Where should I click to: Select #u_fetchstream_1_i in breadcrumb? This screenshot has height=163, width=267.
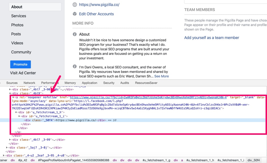point(231,160)
